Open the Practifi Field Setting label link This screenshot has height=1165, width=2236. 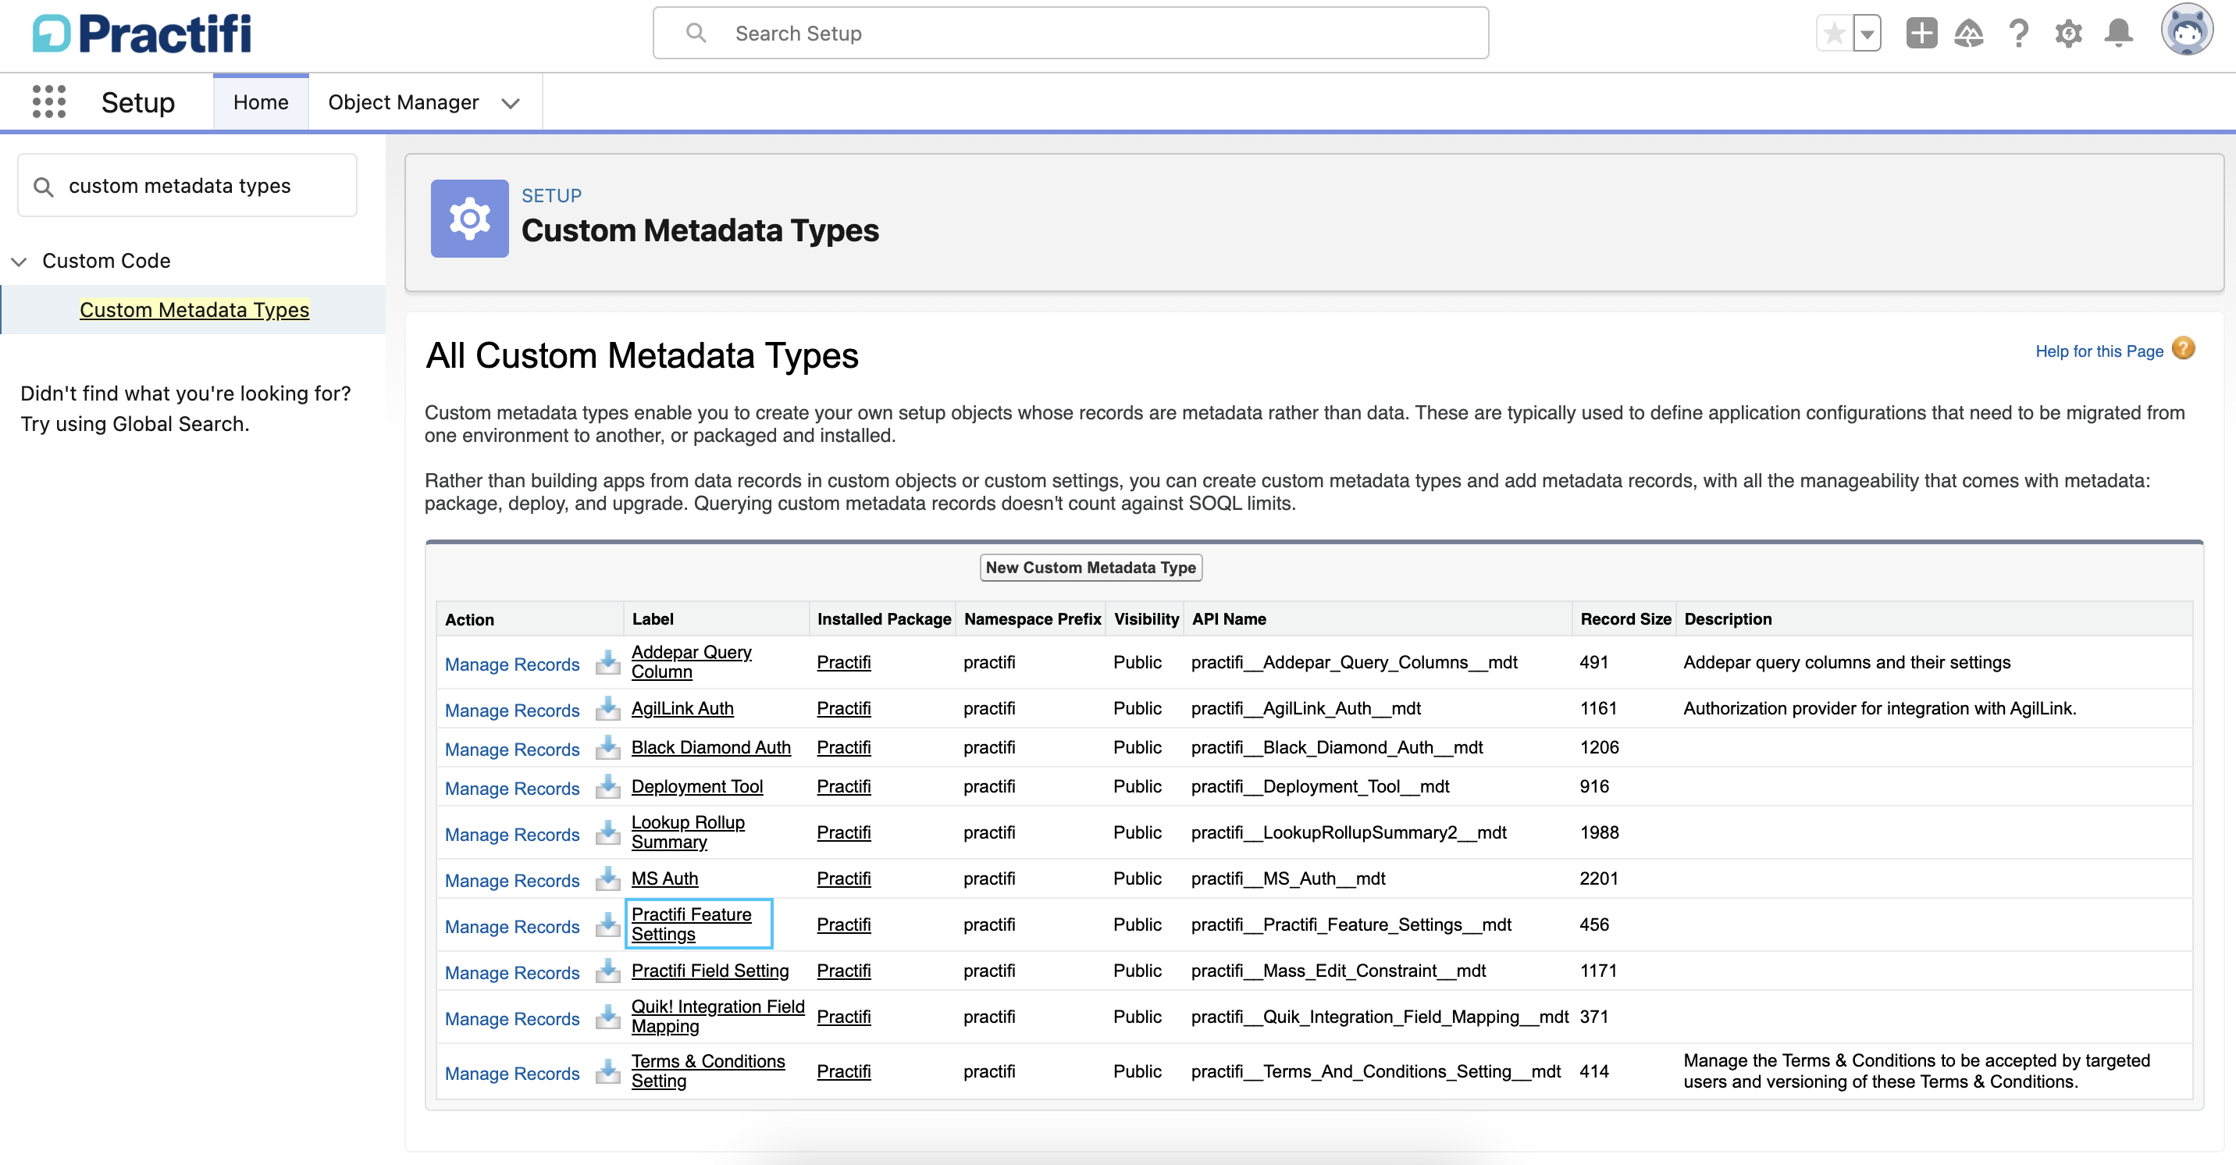tap(710, 971)
